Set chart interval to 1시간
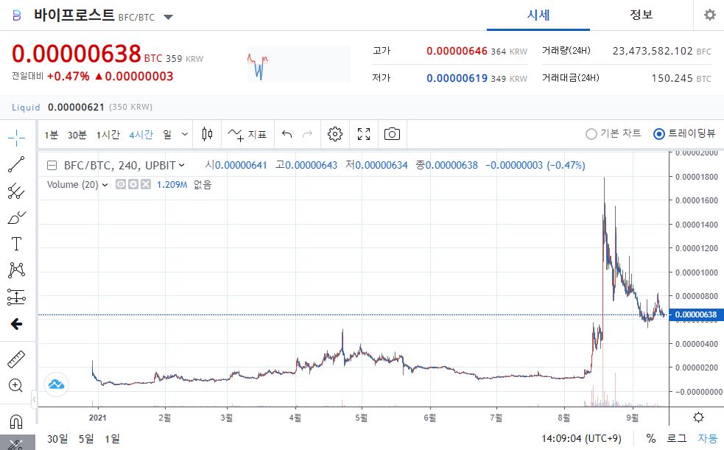Image resolution: width=724 pixels, height=450 pixels. point(108,135)
